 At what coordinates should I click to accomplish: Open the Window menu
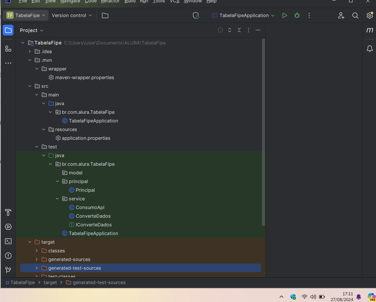(193, 1)
